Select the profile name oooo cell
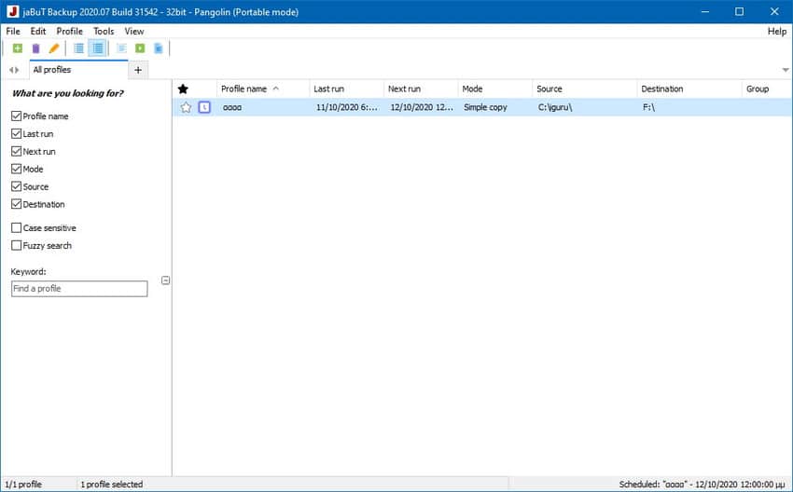 click(x=232, y=107)
